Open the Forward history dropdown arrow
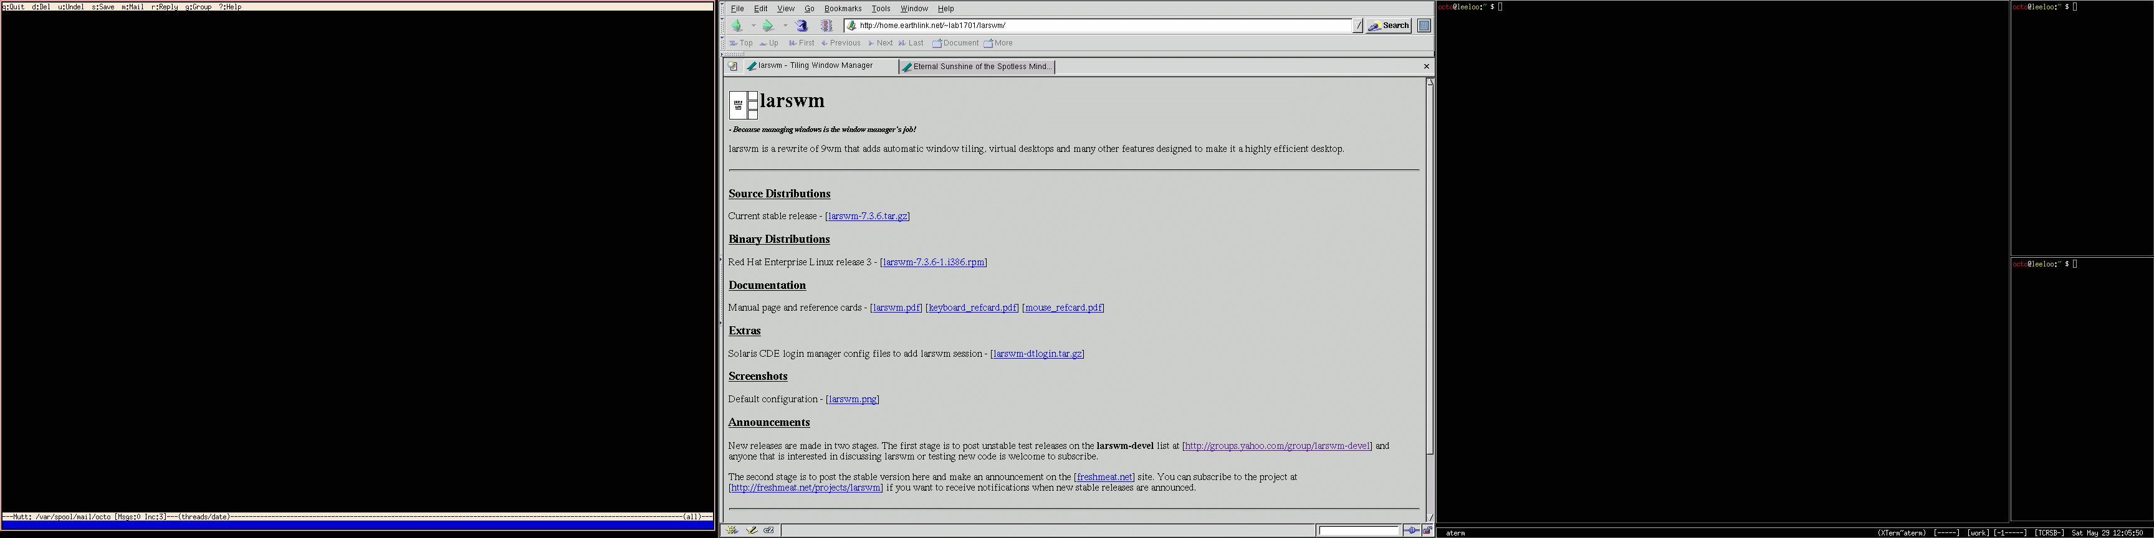 click(x=785, y=26)
